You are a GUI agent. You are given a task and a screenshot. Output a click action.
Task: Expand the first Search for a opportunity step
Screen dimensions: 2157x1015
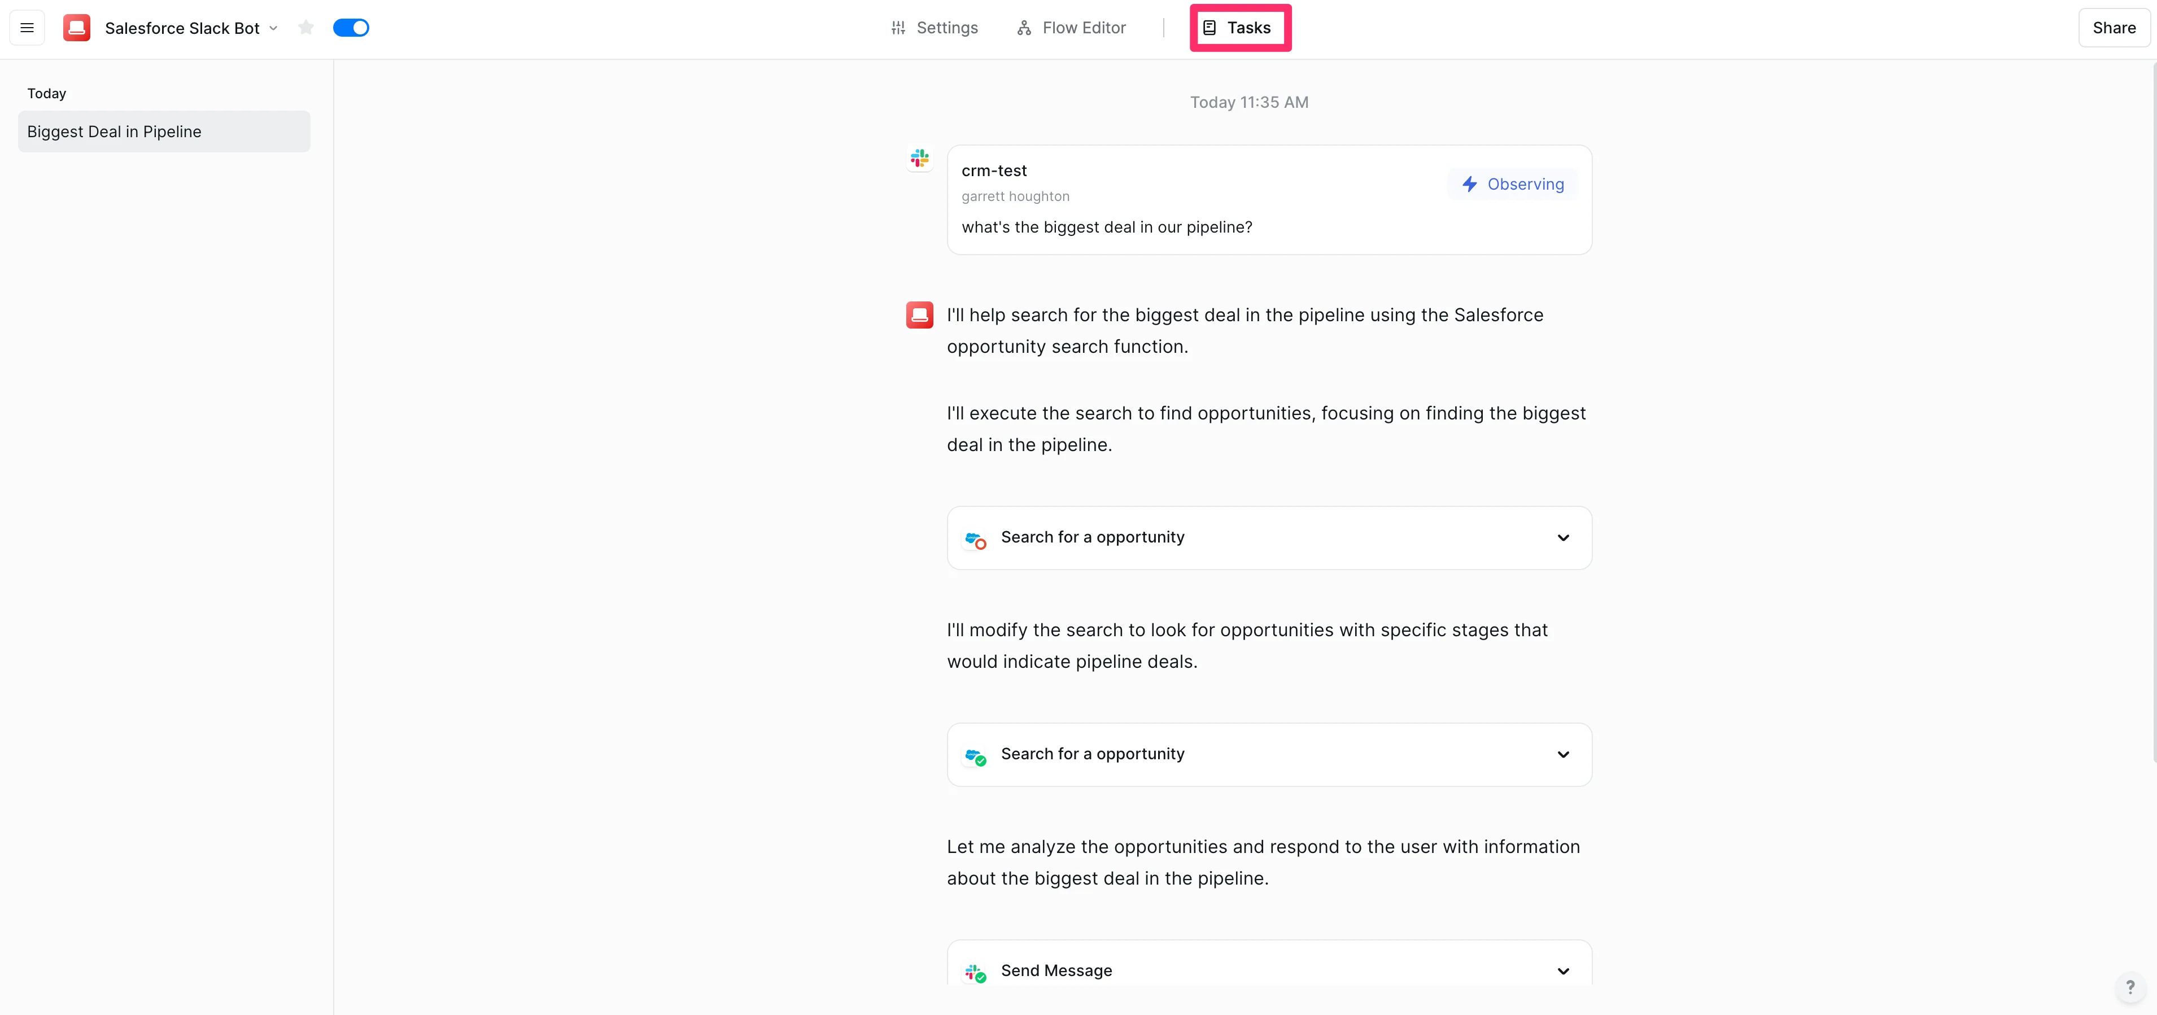[1562, 537]
